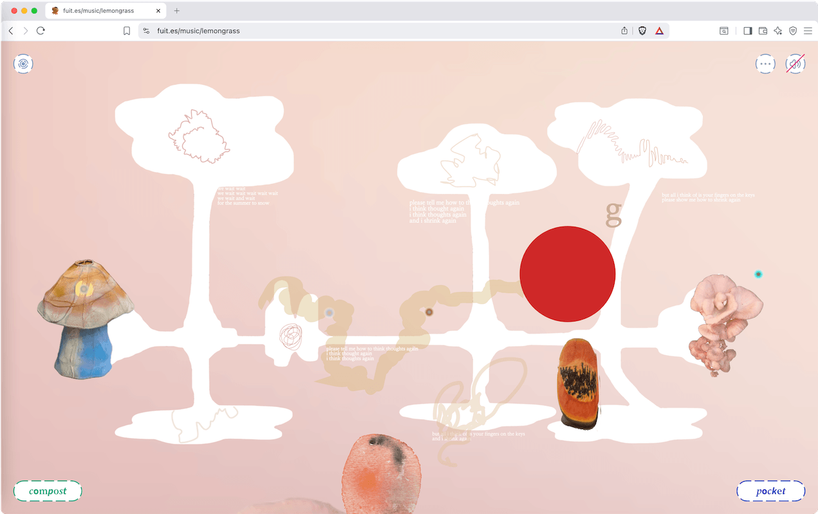Open the compost button
Image resolution: width=818 pixels, height=514 pixels.
[48, 491]
